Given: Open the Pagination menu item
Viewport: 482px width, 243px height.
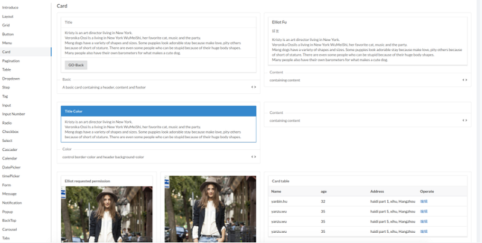Looking at the screenshot, I should (11, 61).
